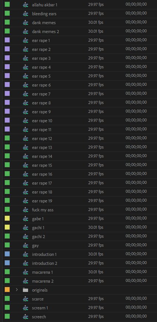
Task: Expand the originals bin
Action: (x=17, y=290)
